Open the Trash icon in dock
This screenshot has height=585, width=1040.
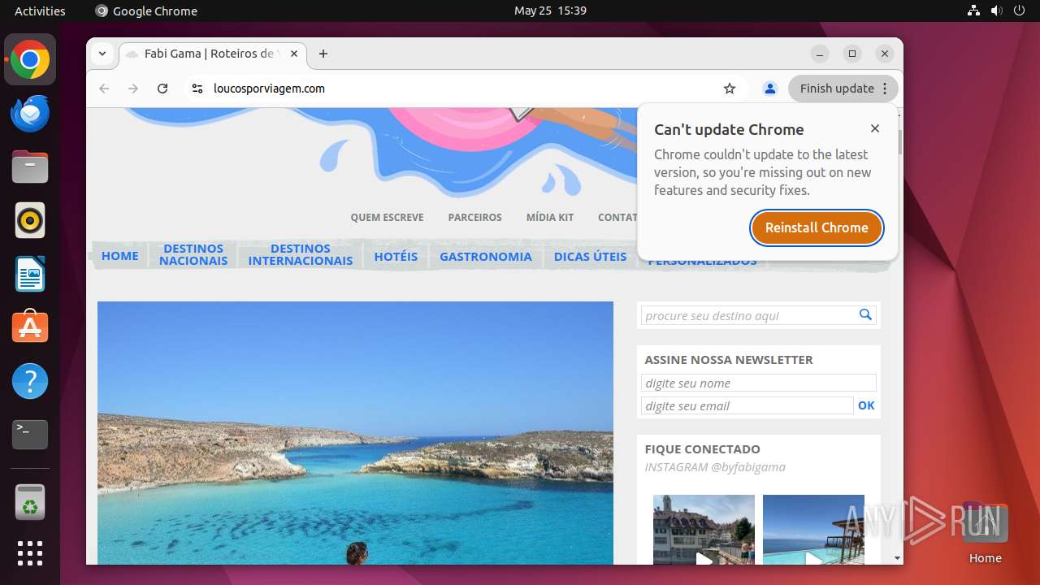pos(30,502)
